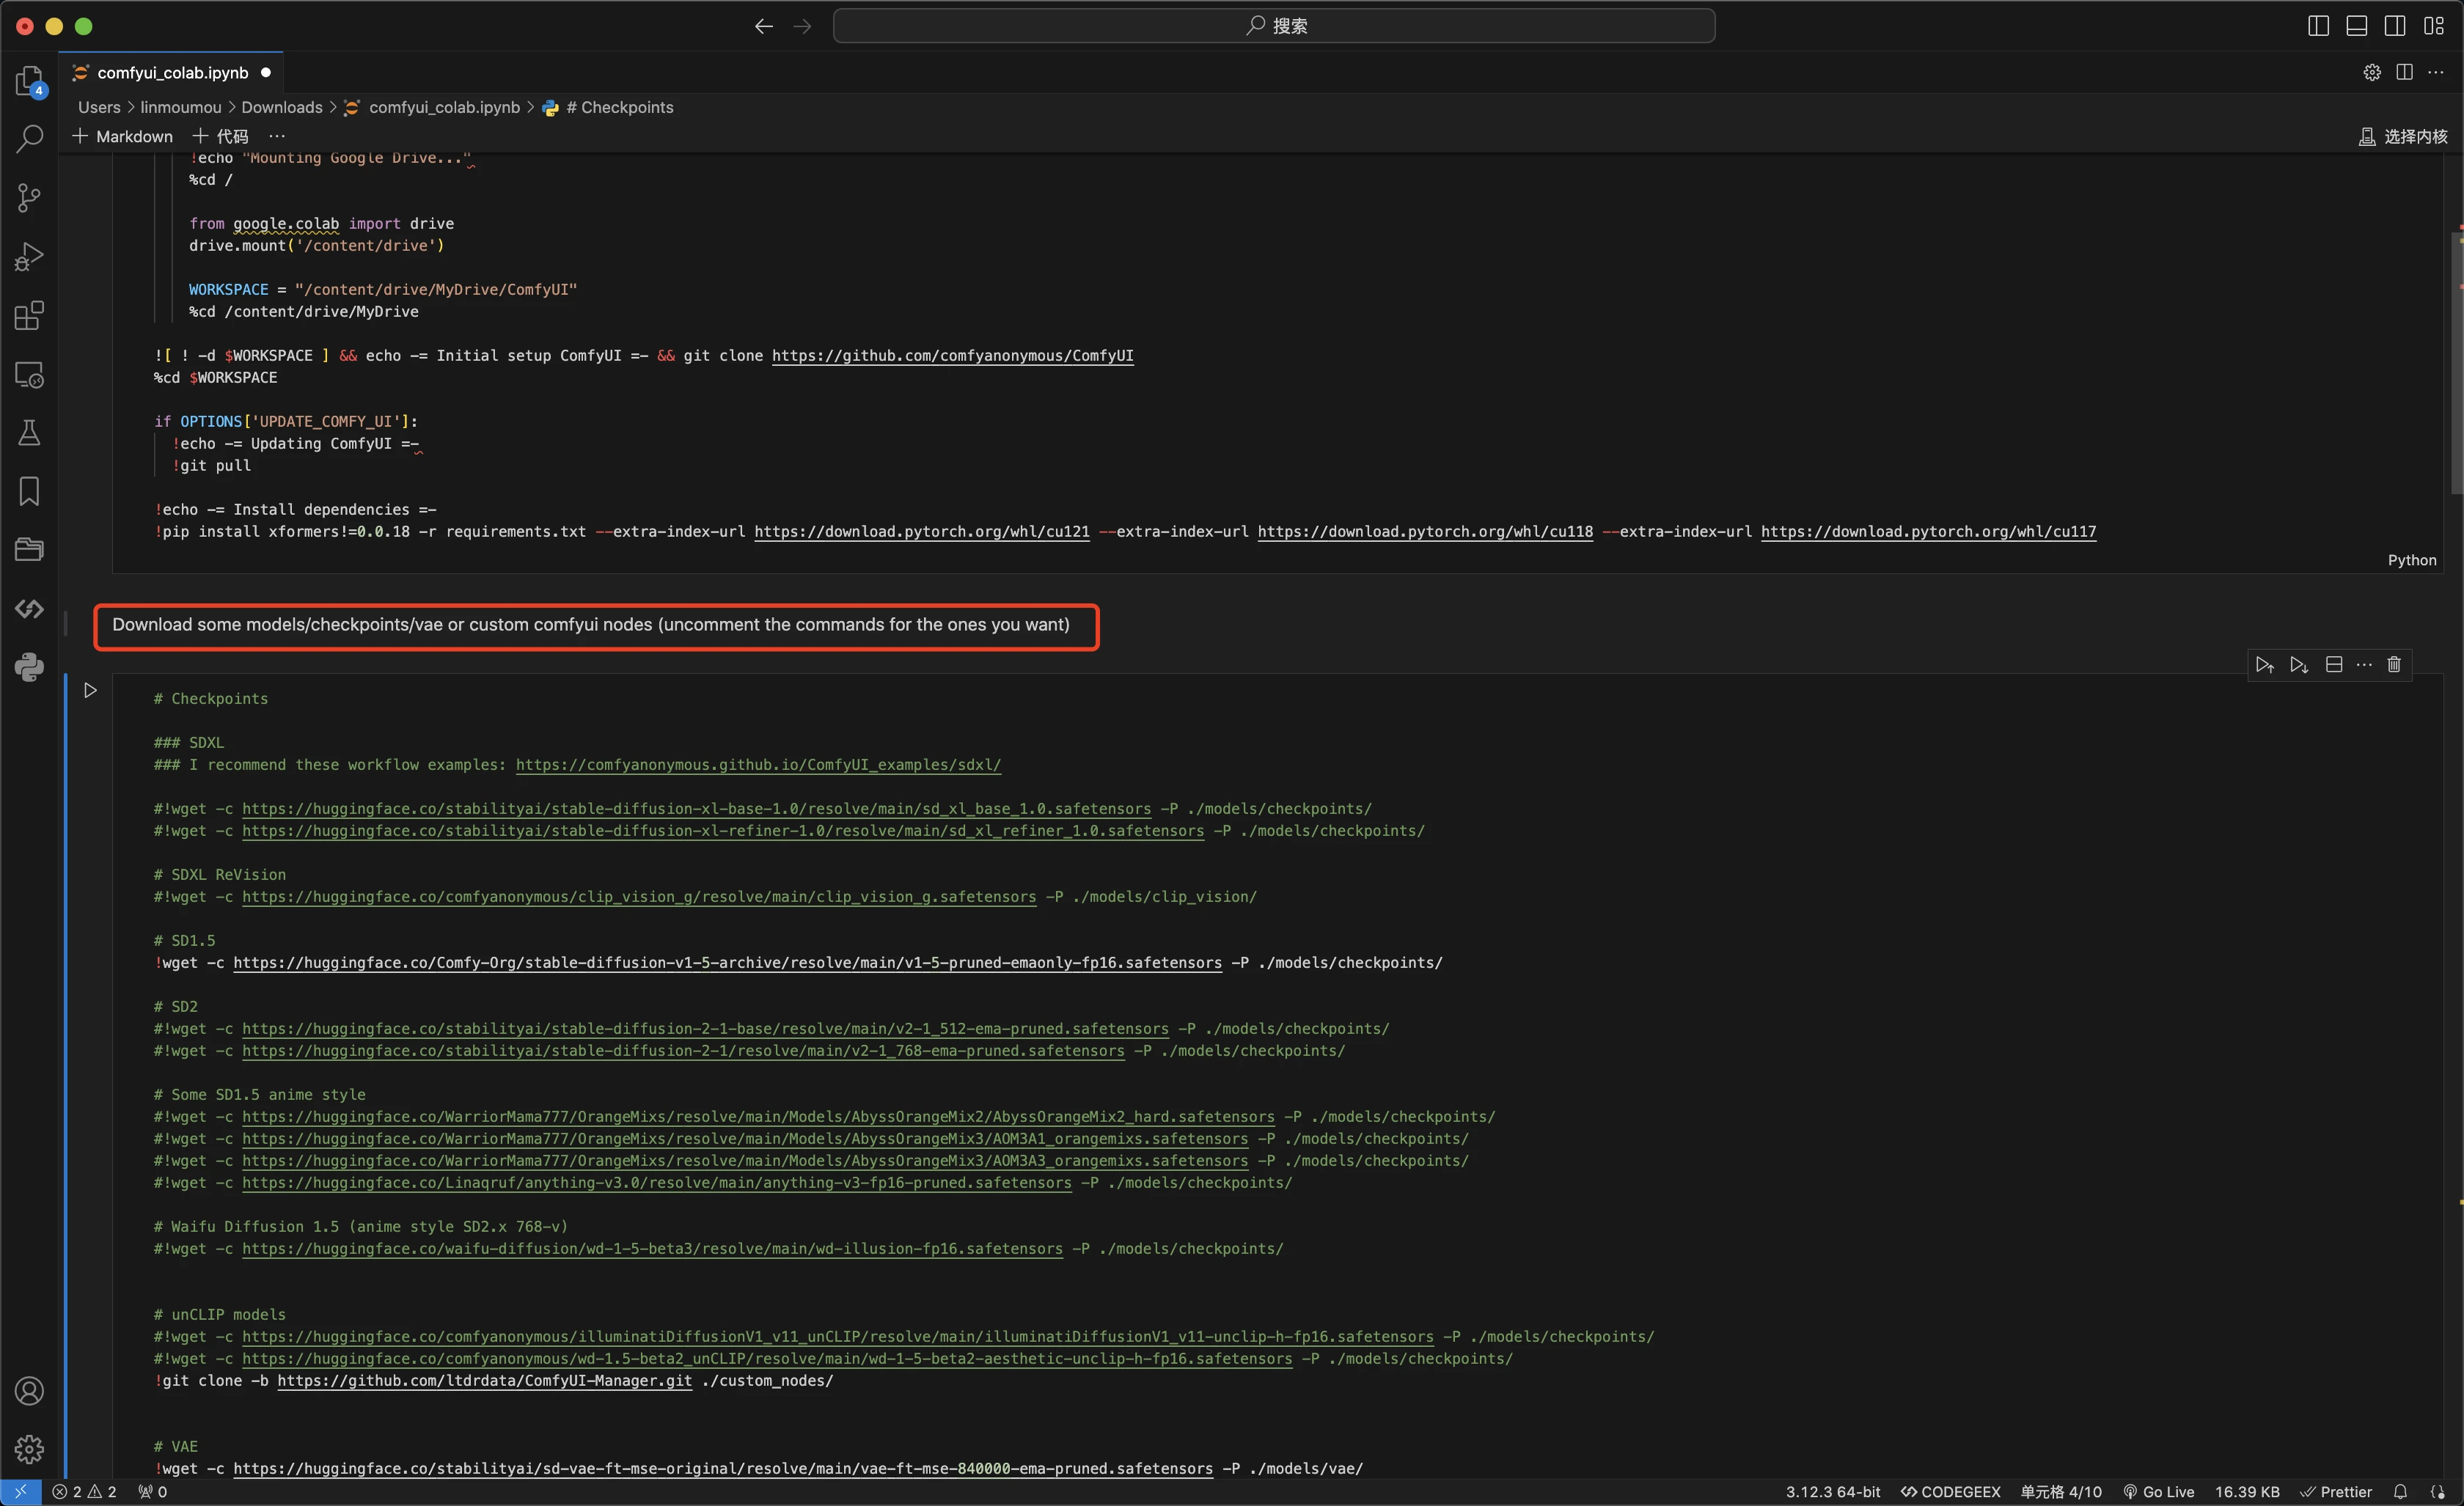
Task: Open Project Manager folder icon
Action: [30, 549]
